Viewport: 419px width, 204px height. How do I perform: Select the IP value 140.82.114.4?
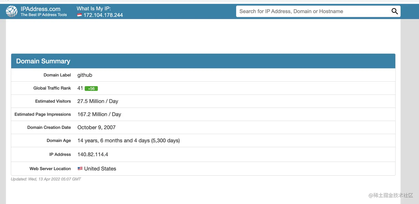93,155
